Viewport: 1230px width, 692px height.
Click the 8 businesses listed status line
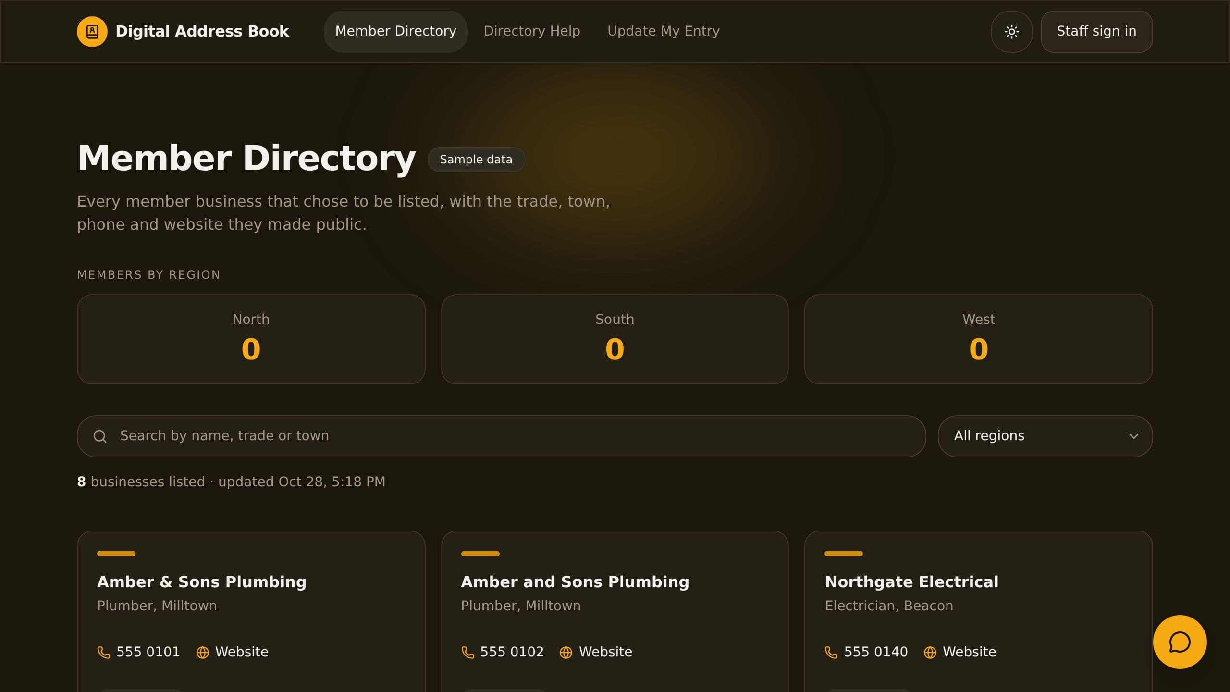[231, 482]
